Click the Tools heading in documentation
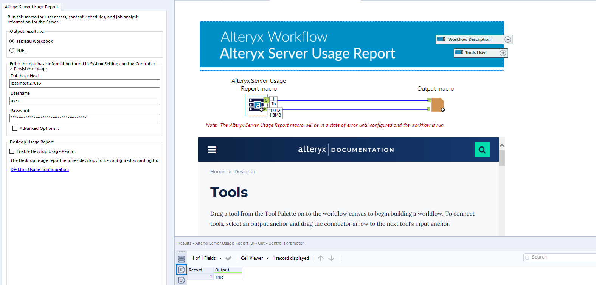The height and width of the screenshot is (285, 596). pyautogui.click(x=229, y=192)
